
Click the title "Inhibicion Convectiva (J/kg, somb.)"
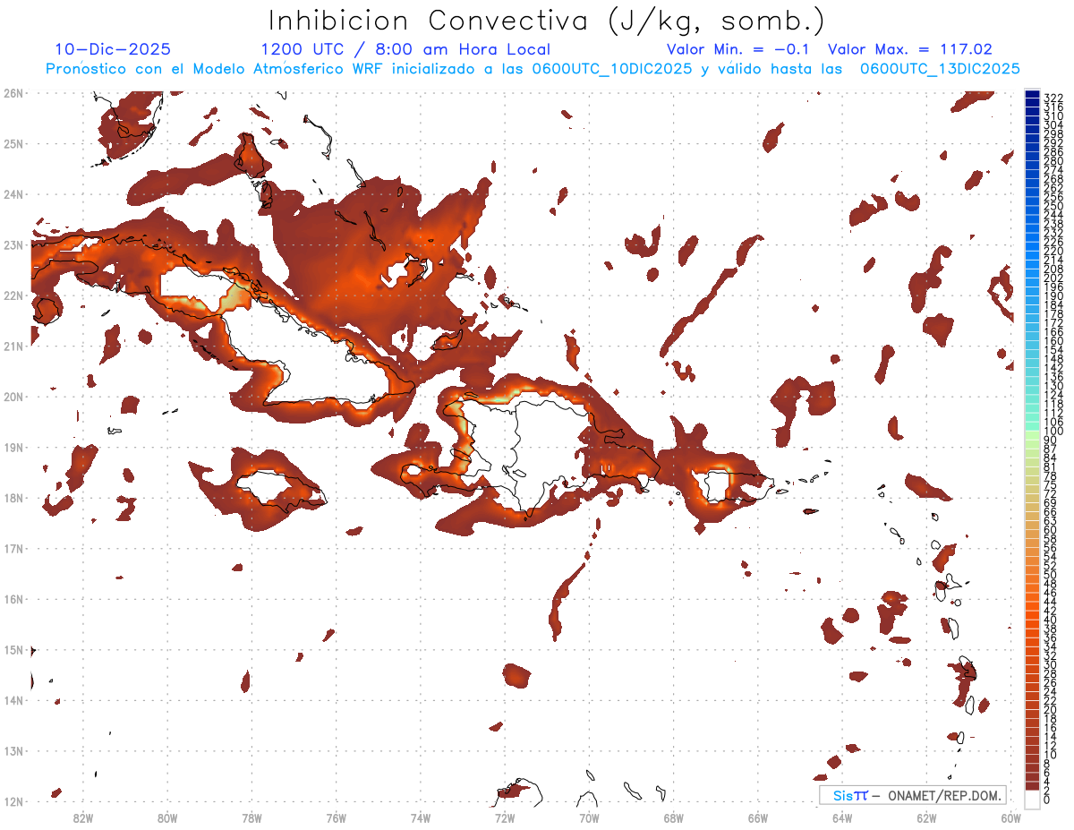pos(548,21)
